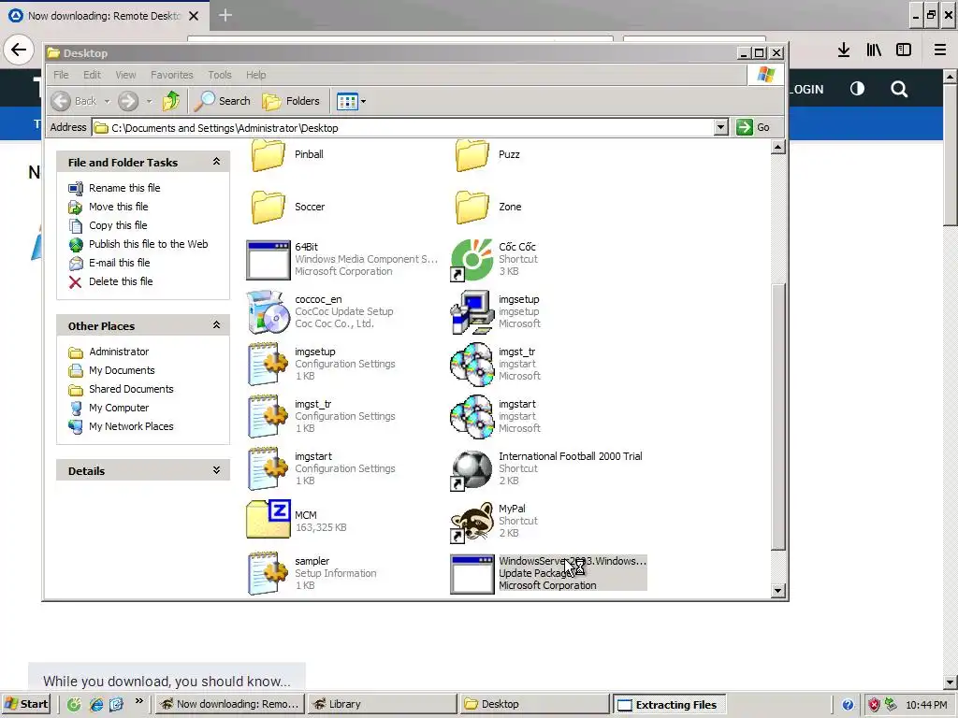
Task: Collapse the Other Places panel
Action: coord(216,325)
